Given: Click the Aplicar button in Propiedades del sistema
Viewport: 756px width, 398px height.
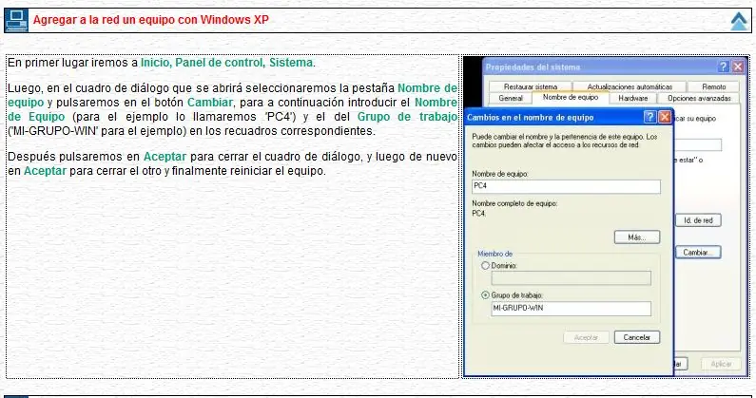Looking at the screenshot, I should (721, 364).
